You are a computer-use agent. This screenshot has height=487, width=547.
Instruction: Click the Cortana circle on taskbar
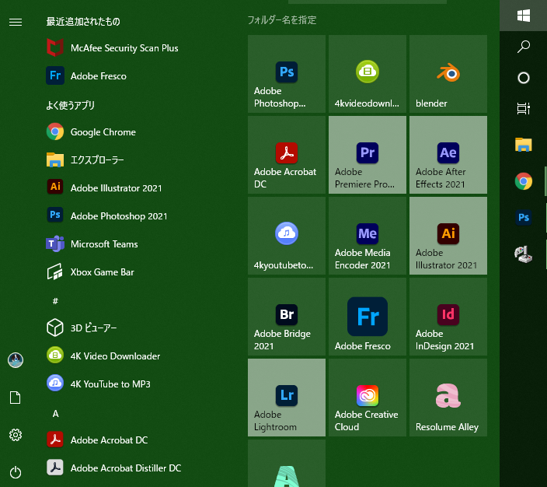tap(523, 78)
